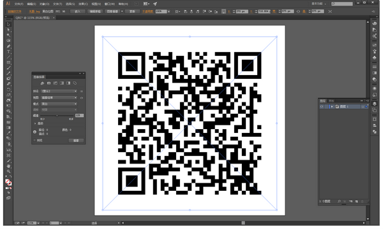The image size is (383, 229).
Task: Open the File menu
Action: [x=19, y=4]
